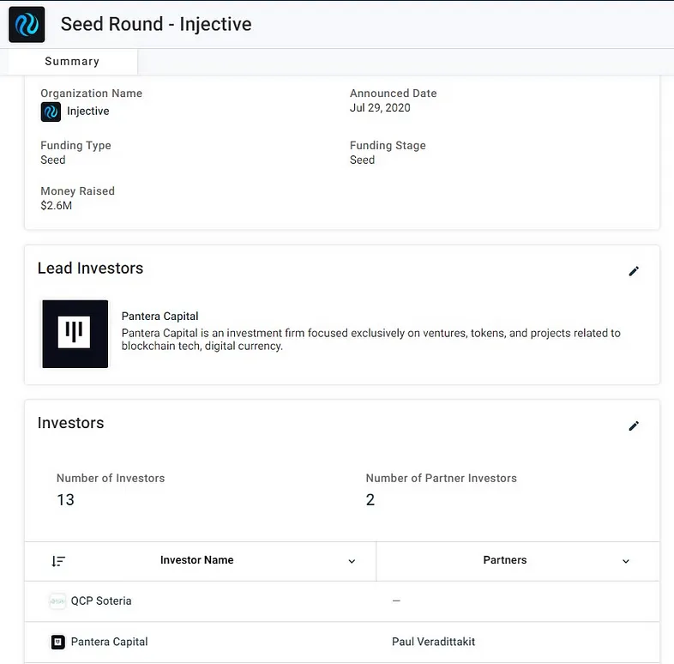This screenshot has width=674, height=664.
Task: Open Pantera Capital lead investor name link
Action: [x=159, y=316]
